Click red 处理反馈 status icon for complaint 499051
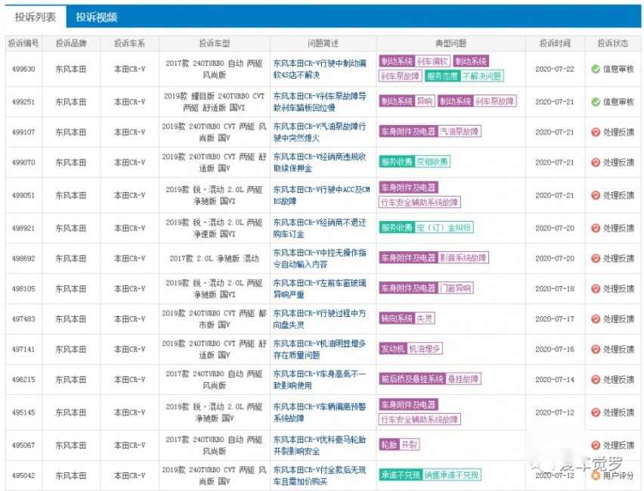 [x=596, y=195]
